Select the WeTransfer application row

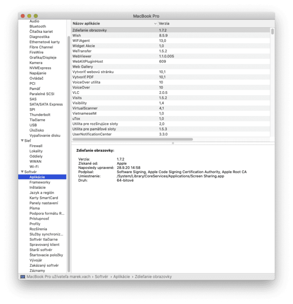tap(82, 51)
